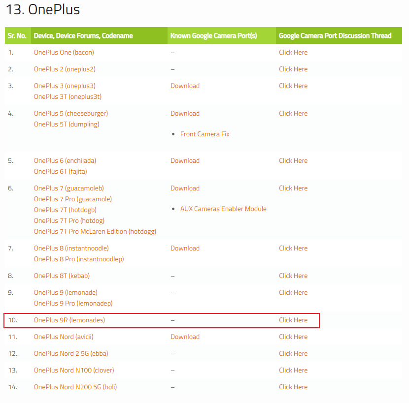
Task: Open the OnePlus 8T (kebab) link
Action: pos(62,276)
